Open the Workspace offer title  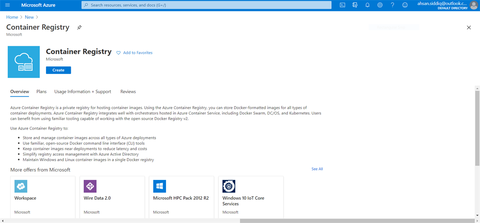pyautogui.click(x=25, y=198)
